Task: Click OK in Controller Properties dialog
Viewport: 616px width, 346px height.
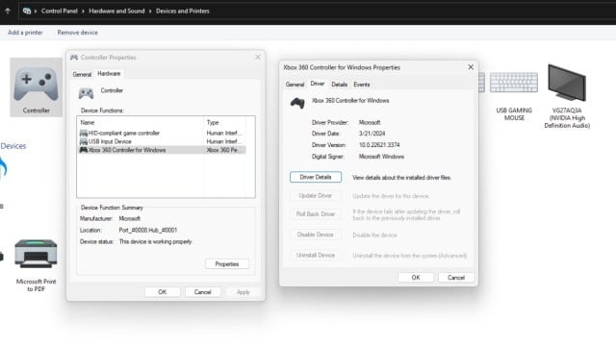Action: (163, 292)
